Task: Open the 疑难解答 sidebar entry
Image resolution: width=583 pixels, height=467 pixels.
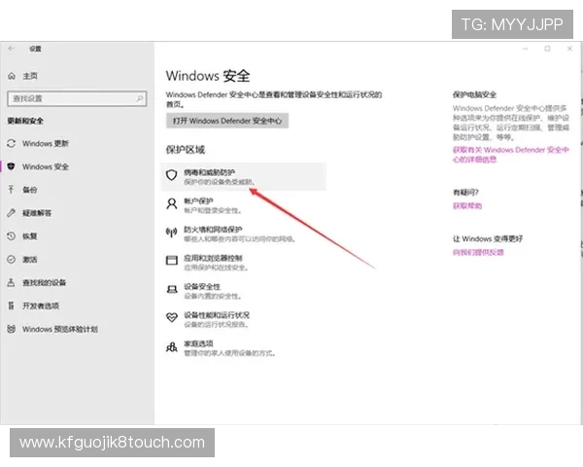Action: click(x=37, y=213)
